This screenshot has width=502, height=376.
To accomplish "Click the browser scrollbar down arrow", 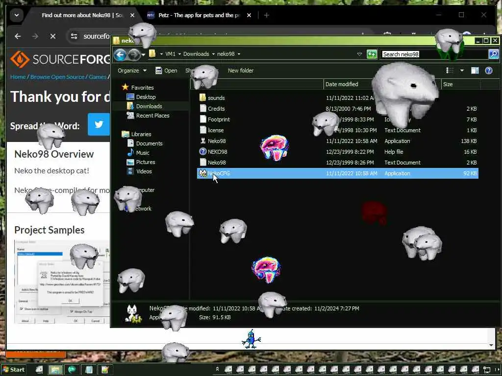I will click(x=491, y=345).
